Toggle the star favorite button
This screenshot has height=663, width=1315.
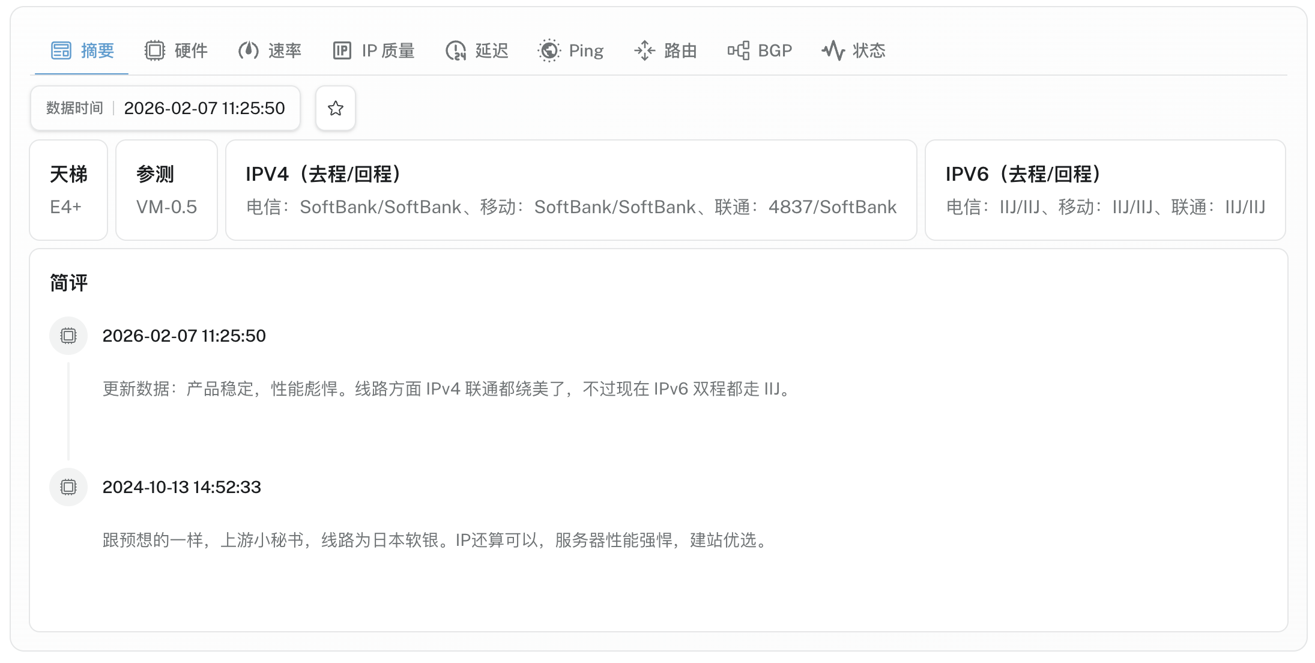click(336, 108)
